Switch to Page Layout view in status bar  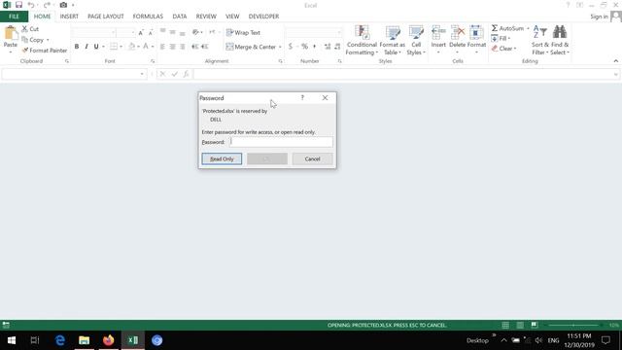tap(520, 325)
